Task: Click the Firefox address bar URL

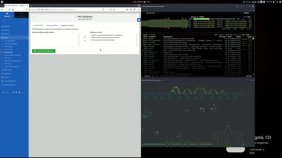Action: pos(54,10)
